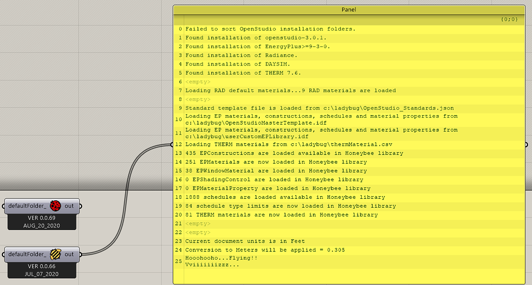The height and width of the screenshot is (285, 532).
Task: Select line '0 EPMaterialProperty are loaded'
Action: (x=349, y=189)
